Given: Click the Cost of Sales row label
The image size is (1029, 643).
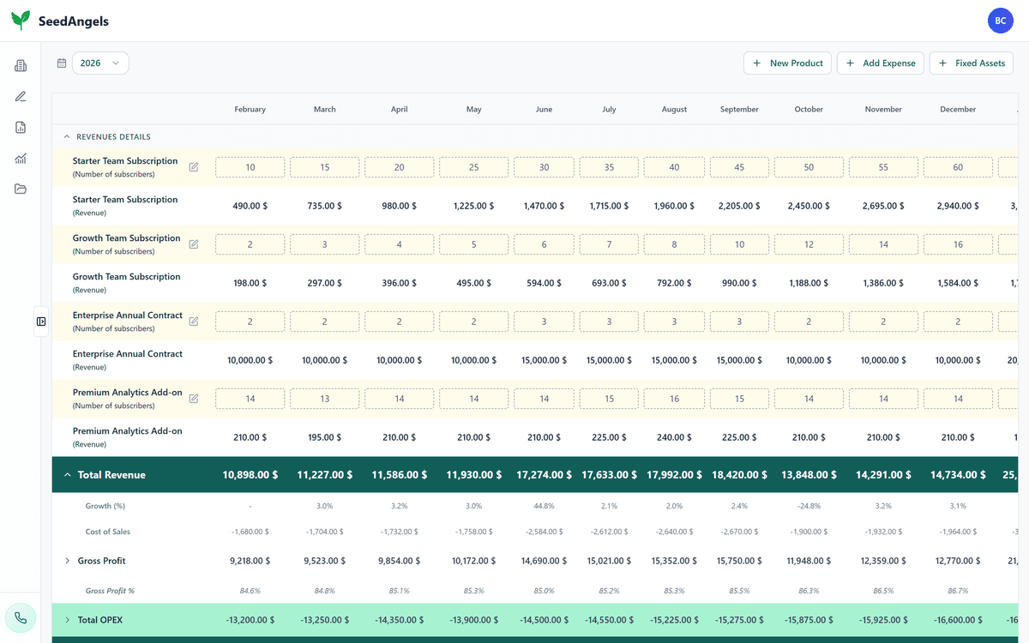Looking at the screenshot, I should [108, 532].
